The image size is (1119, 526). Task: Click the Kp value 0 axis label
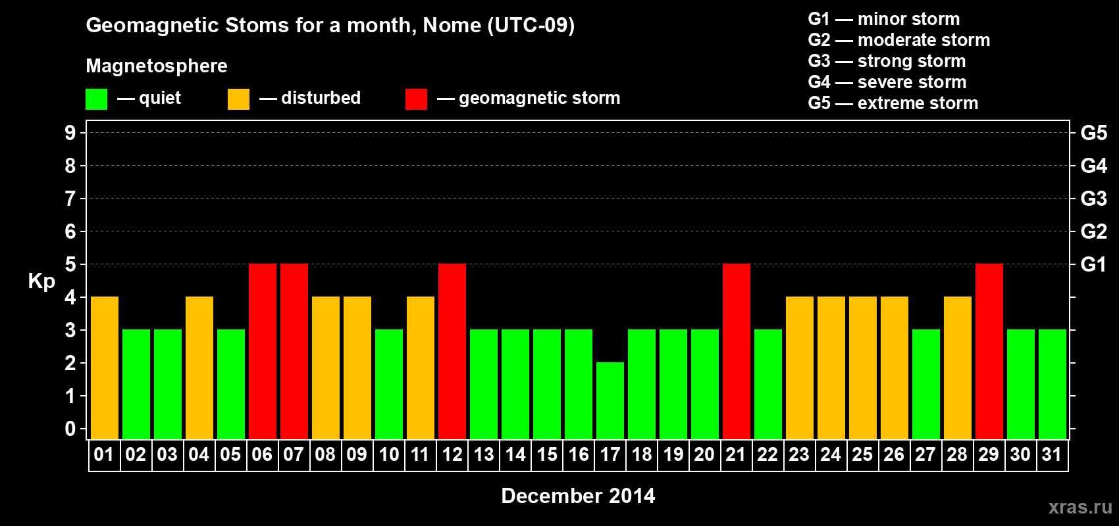[70, 429]
